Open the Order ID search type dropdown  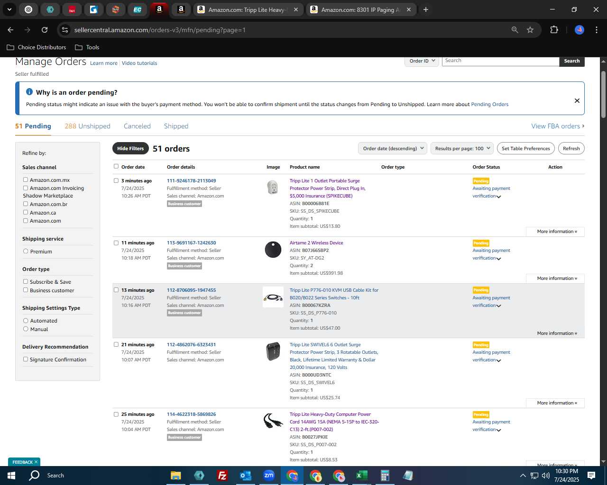pos(422,61)
